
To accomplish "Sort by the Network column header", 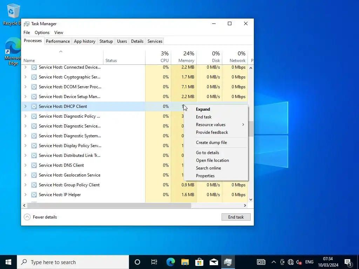I will click(x=235, y=57).
